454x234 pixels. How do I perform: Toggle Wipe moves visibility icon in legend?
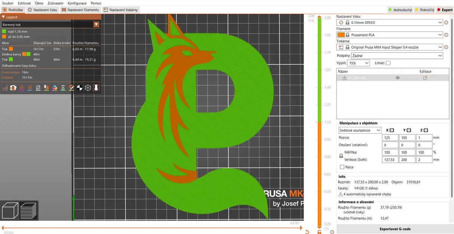click(x=13, y=88)
